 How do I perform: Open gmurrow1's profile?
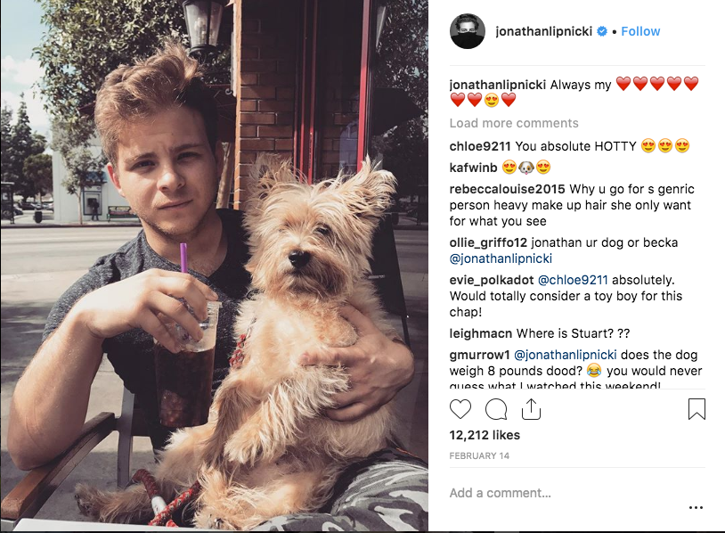[479, 355]
